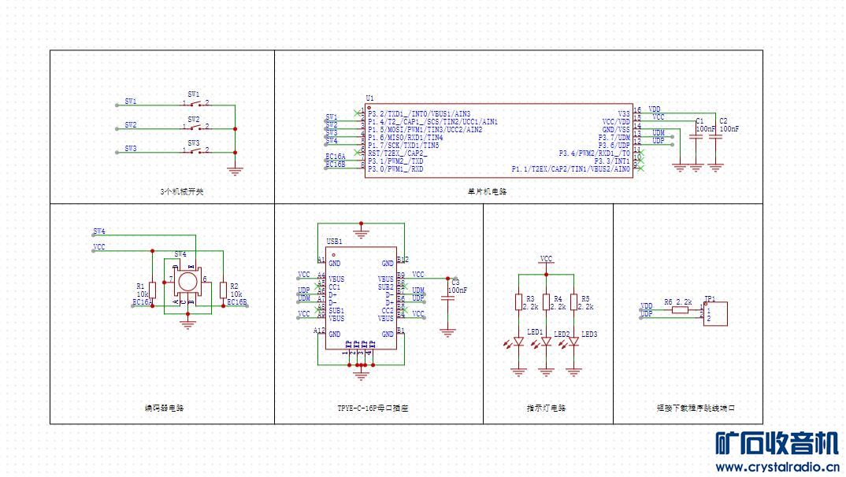Click the VDD net label at U1 pin 16
The width and height of the screenshot is (846, 477).
655,109
